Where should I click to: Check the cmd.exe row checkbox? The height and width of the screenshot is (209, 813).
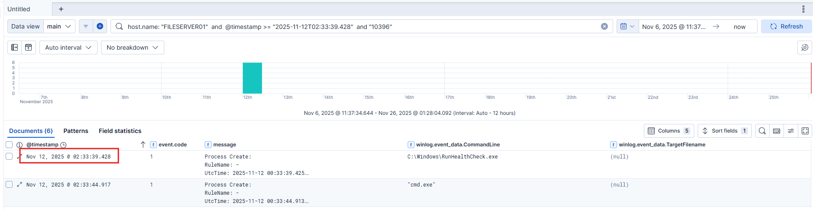[x=9, y=184]
